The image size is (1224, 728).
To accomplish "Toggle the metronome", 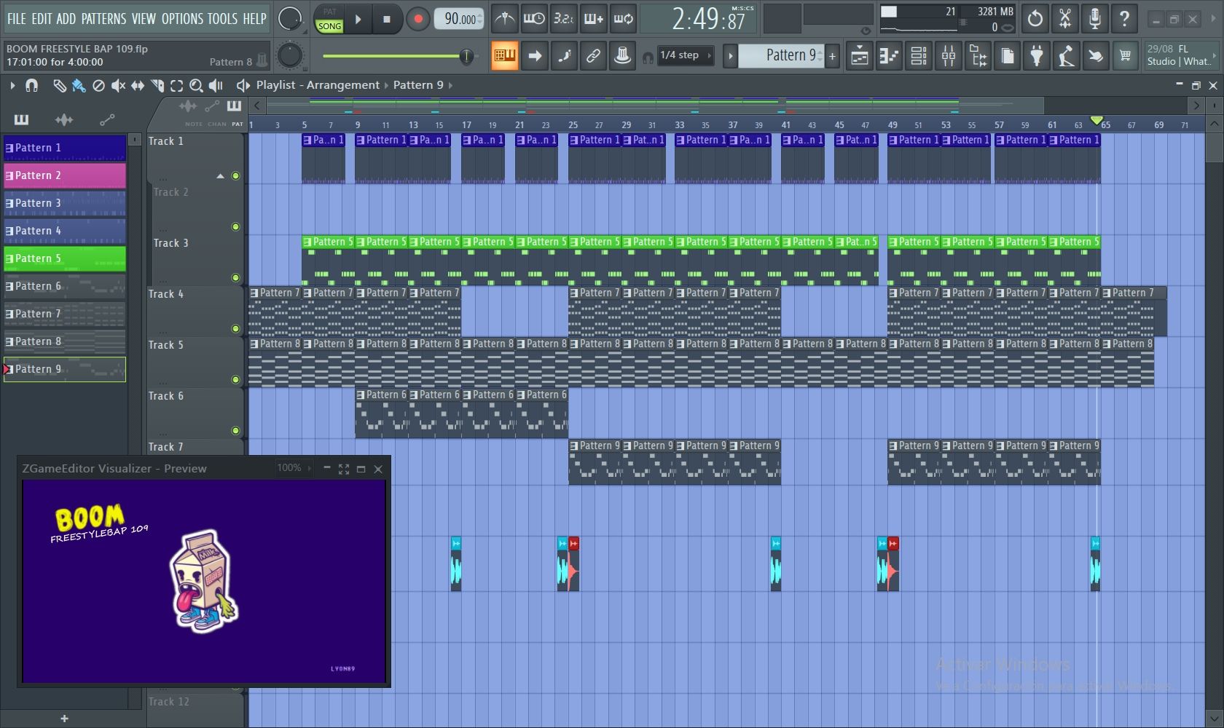I will (x=504, y=19).
